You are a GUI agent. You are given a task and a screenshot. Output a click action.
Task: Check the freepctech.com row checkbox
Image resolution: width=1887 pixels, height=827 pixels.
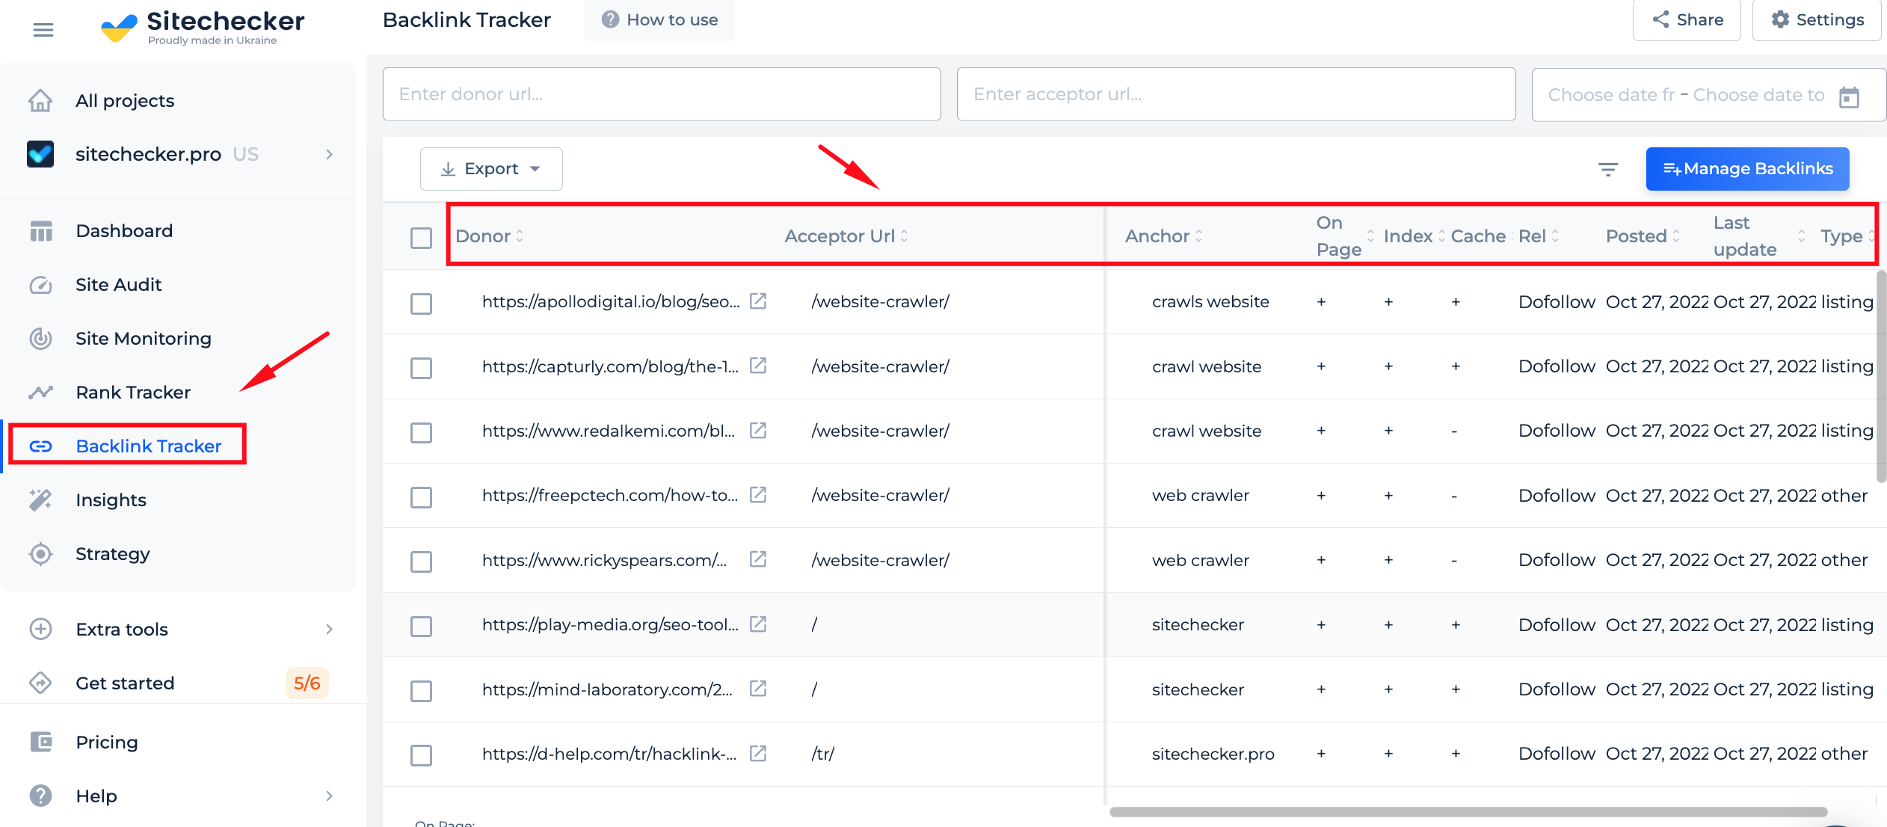pyautogui.click(x=422, y=497)
